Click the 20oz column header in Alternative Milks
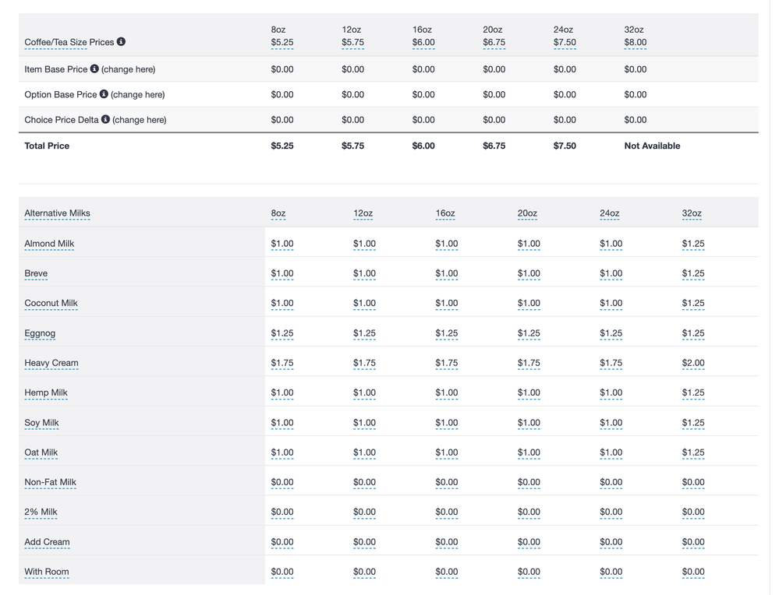Viewport: 779px width, 595px height. (526, 213)
